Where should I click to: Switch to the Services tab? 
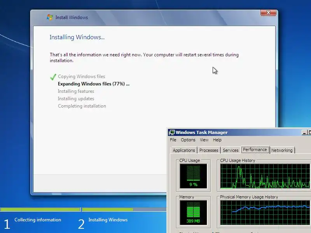tap(231, 150)
